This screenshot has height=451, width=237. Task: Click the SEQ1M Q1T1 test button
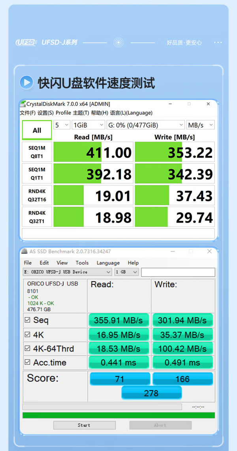tap(37, 174)
